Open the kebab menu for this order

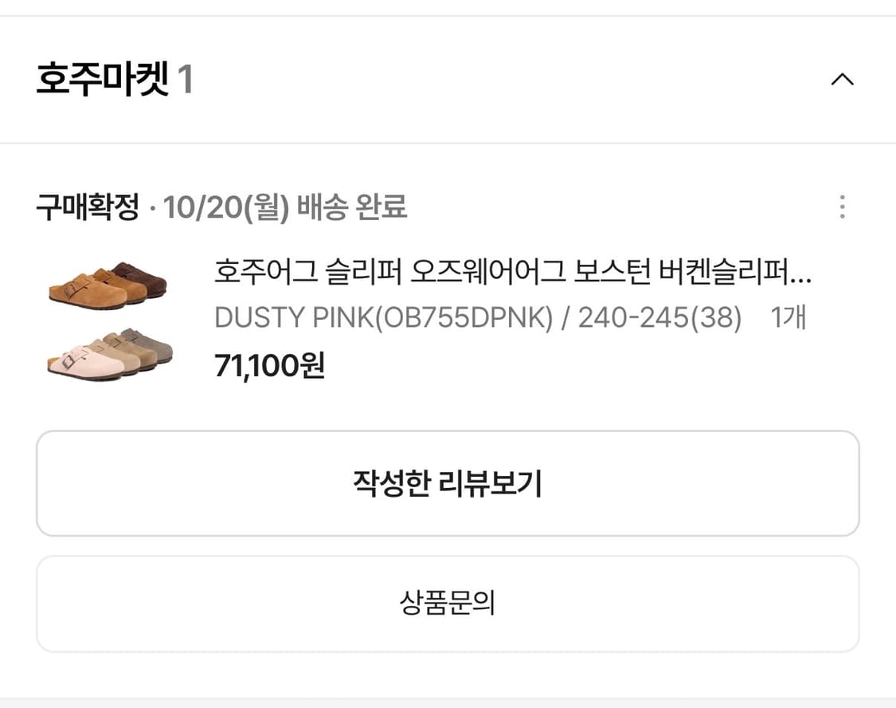[842, 206]
